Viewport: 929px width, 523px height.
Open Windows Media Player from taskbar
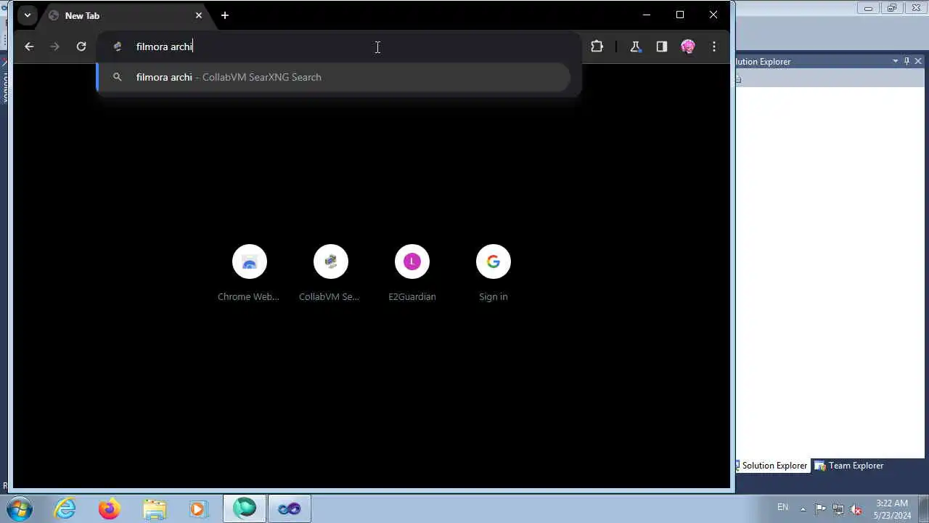198,509
